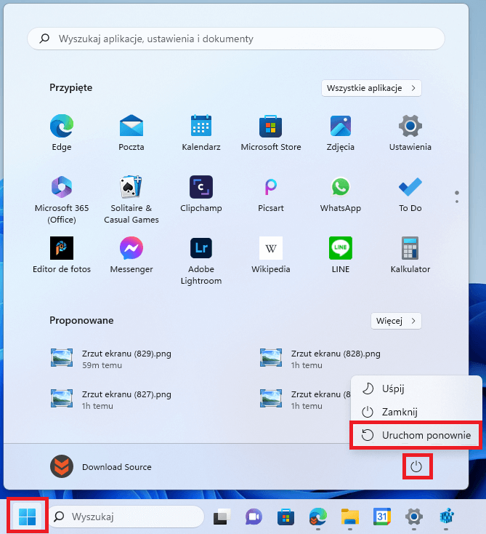Viewport: 486px width, 534px height.
Task: Open the To Do app
Action: click(410, 194)
